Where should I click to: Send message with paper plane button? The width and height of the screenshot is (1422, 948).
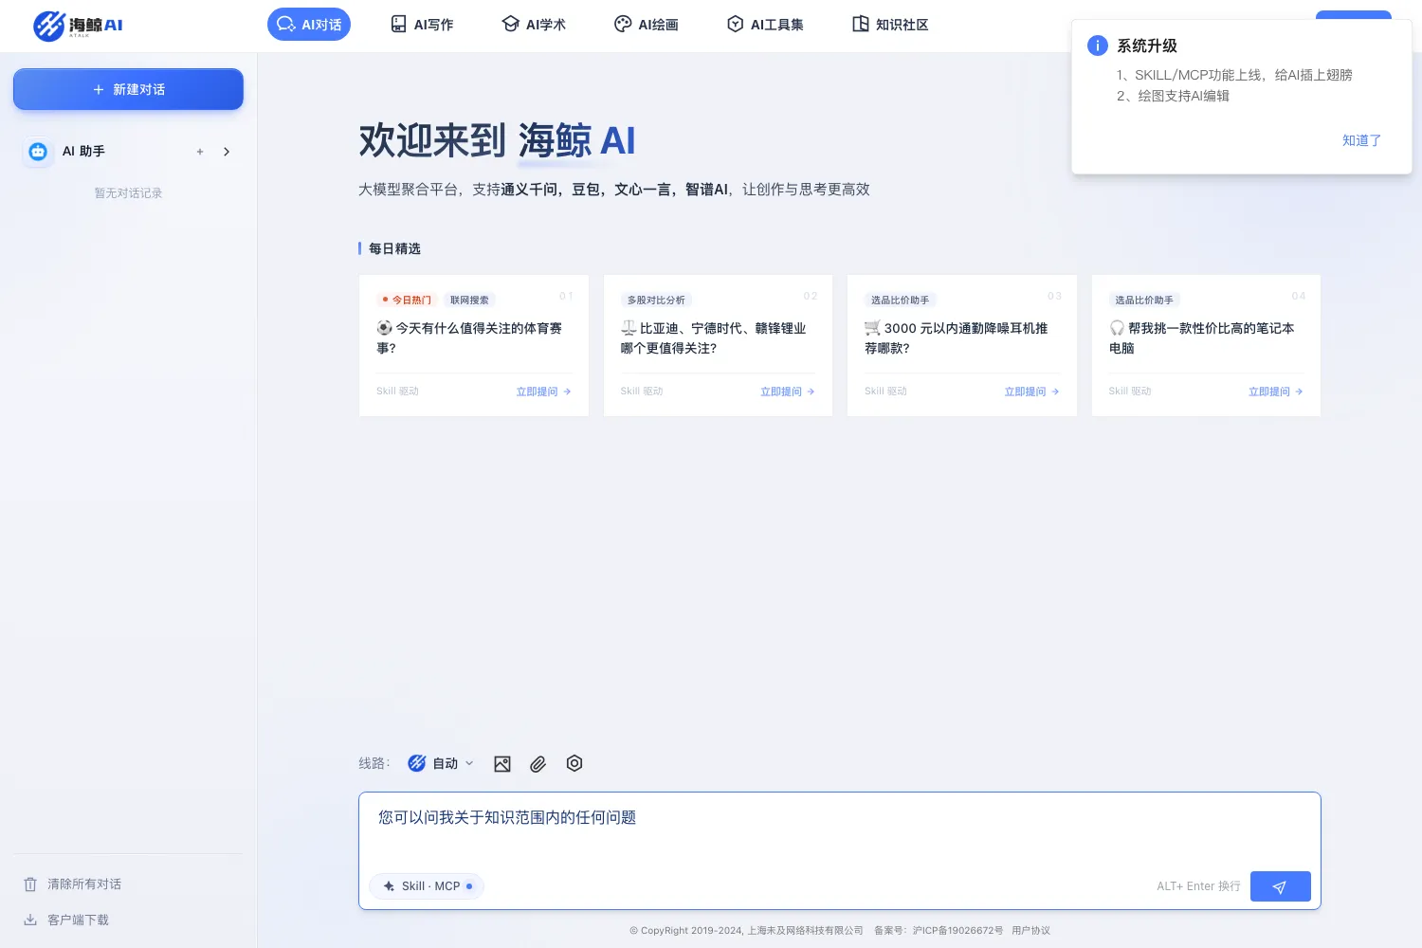click(1280, 886)
